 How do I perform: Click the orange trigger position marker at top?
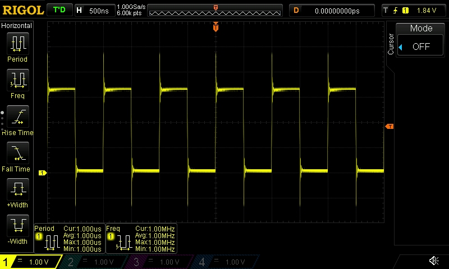pyautogui.click(x=216, y=27)
